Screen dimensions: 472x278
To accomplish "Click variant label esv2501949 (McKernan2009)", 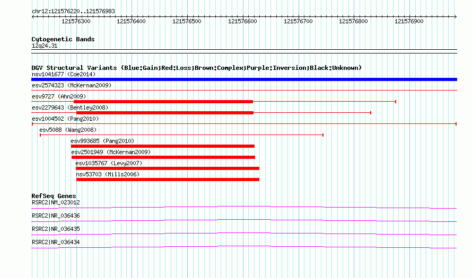I will pyautogui.click(x=111, y=152).
